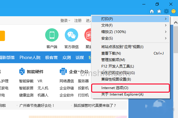Viewport: 178px width, 118px height.
Task: Open the 机器人 link
Action: click(43, 95)
